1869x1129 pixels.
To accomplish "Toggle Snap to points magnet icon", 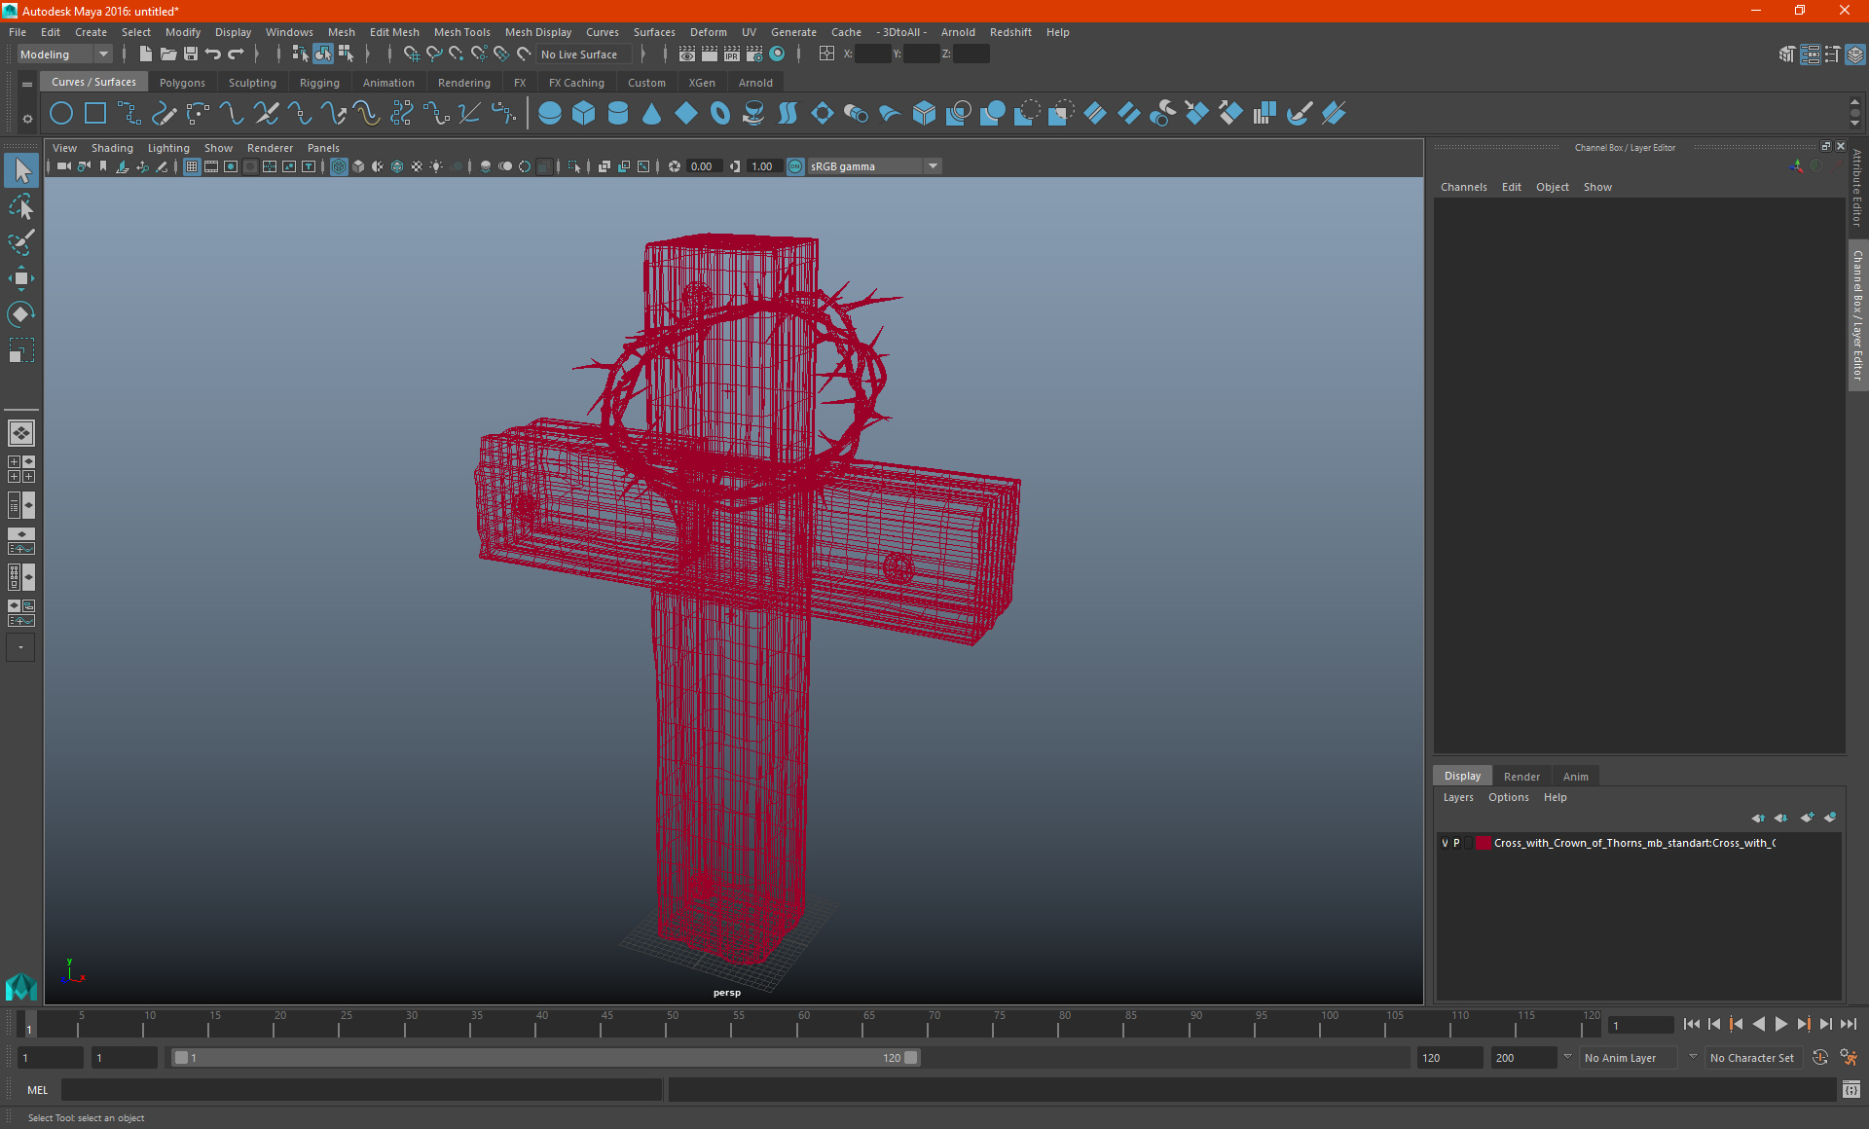I will tap(457, 55).
